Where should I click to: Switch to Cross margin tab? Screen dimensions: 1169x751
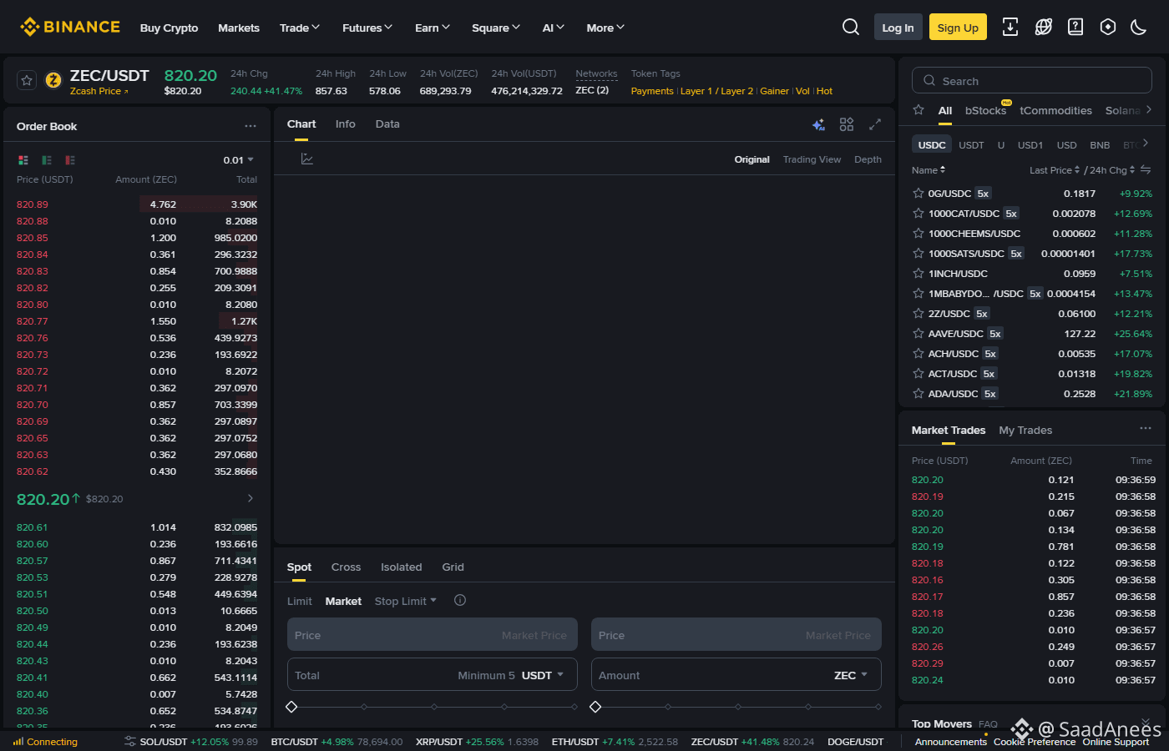tap(346, 567)
